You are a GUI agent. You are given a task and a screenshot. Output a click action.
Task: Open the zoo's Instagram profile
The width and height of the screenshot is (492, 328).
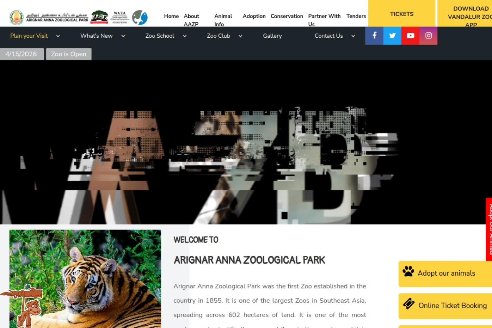pos(429,36)
